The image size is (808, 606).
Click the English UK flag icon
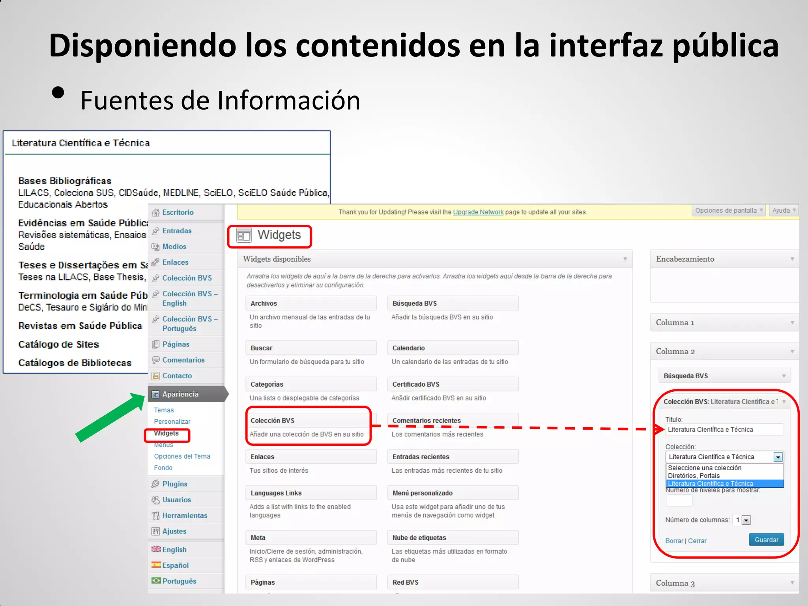pyautogui.click(x=156, y=549)
